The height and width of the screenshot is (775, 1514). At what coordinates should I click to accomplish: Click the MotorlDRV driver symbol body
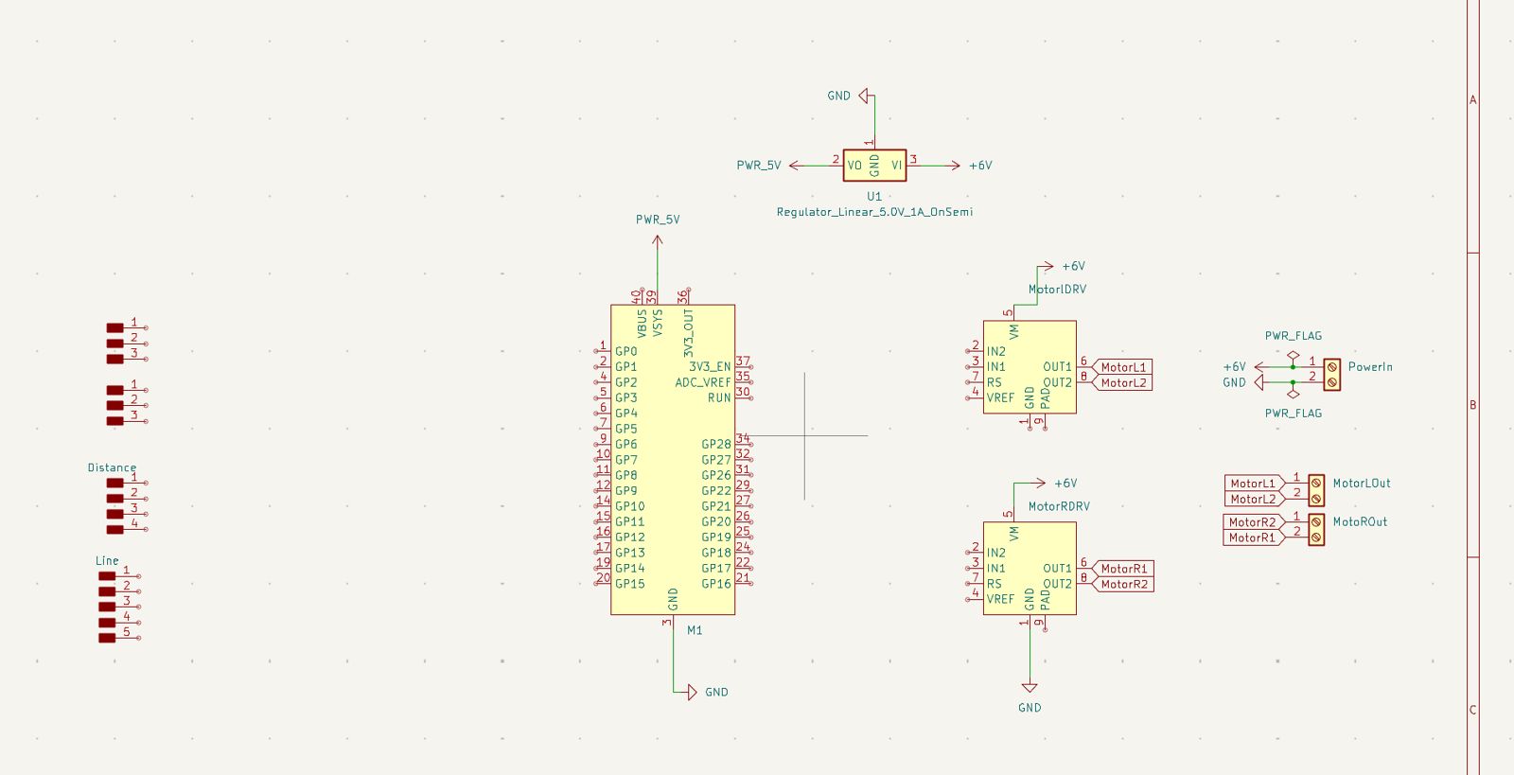1030,367
